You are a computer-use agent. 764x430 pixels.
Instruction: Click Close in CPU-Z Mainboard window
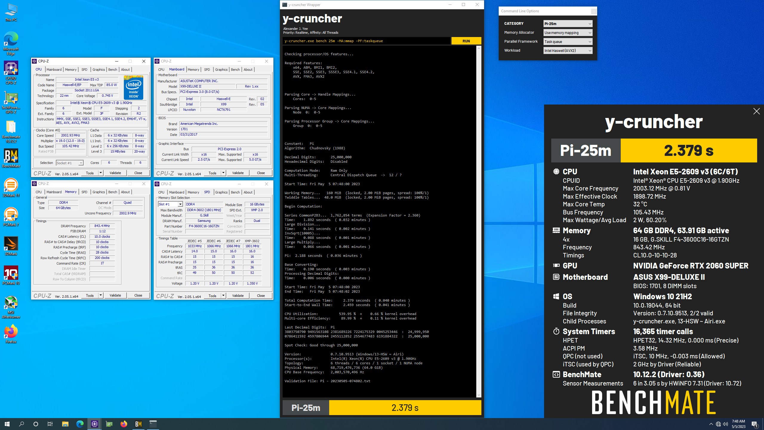[261, 173]
